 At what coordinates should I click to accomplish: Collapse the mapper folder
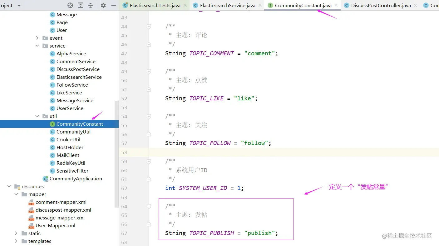coord(16,194)
